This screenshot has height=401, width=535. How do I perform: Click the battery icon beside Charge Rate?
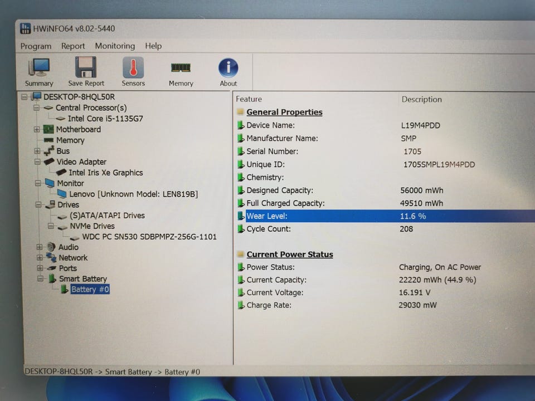241,305
